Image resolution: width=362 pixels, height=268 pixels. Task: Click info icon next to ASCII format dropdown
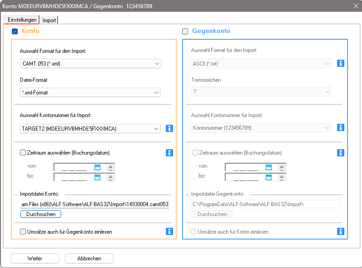pyautogui.click(x=341, y=63)
